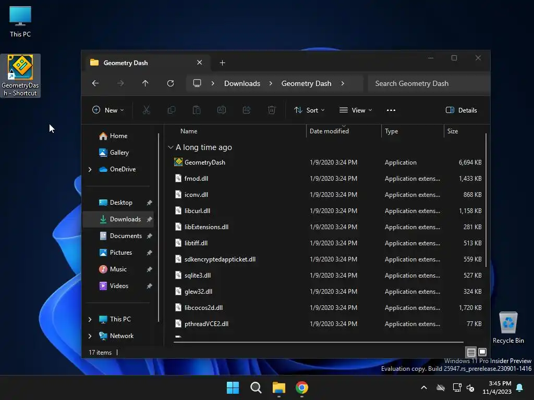The image size is (534, 400).
Task: Expand OneDrive in navigation pane
Action: pos(90,169)
